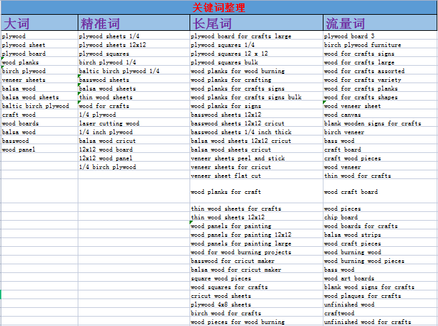Select the cell 'plywood sheet'
The width and height of the screenshot is (438, 326).
tap(40, 45)
